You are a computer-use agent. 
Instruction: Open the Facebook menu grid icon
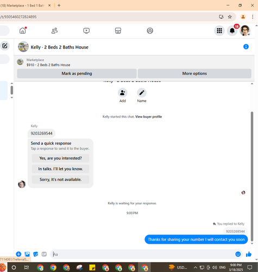pos(219,30)
